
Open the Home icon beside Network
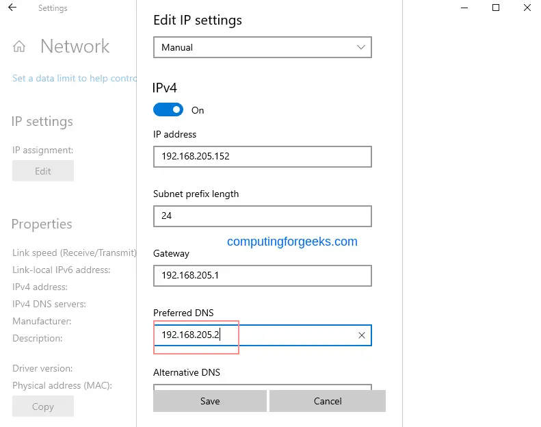19,47
